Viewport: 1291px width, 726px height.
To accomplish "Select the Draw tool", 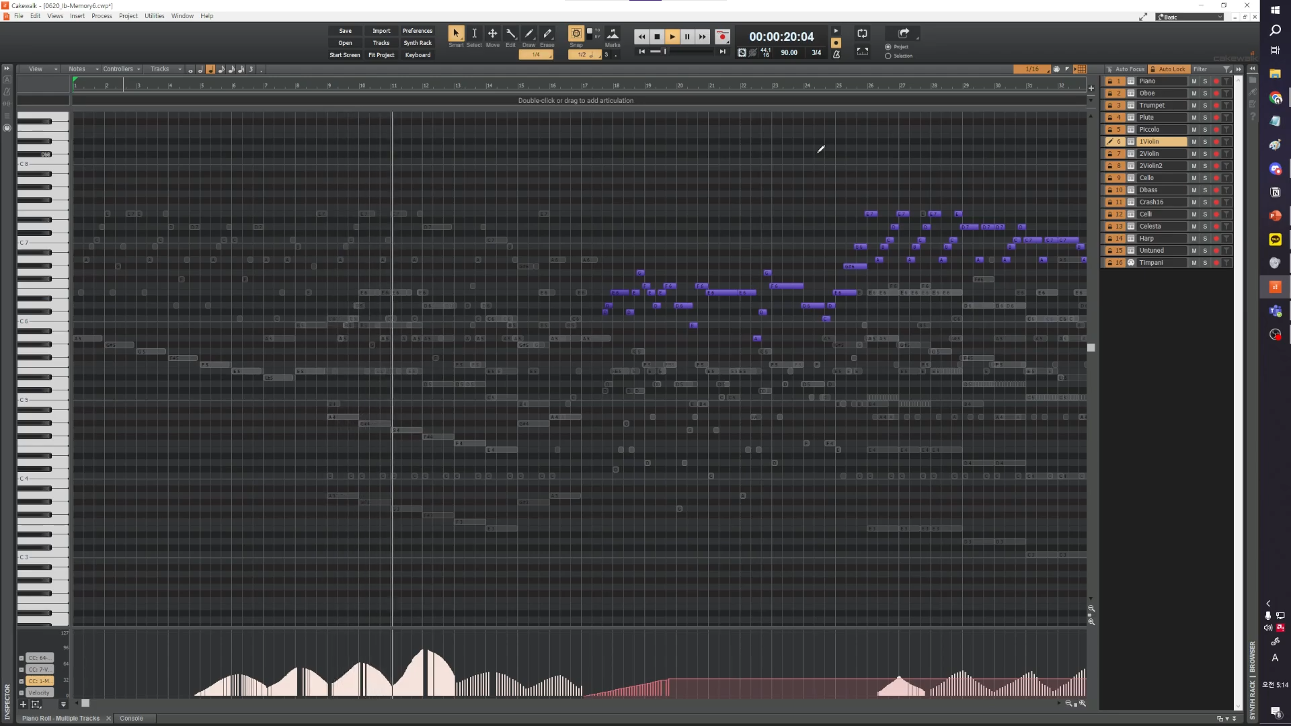I will point(529,34).
